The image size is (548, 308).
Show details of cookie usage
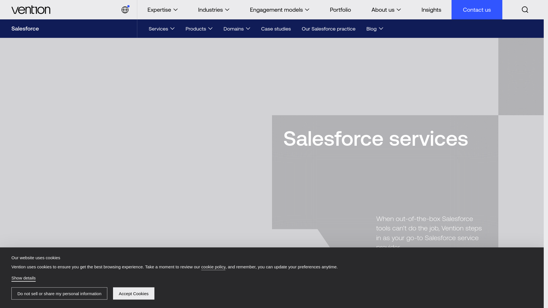pos(23,278)
